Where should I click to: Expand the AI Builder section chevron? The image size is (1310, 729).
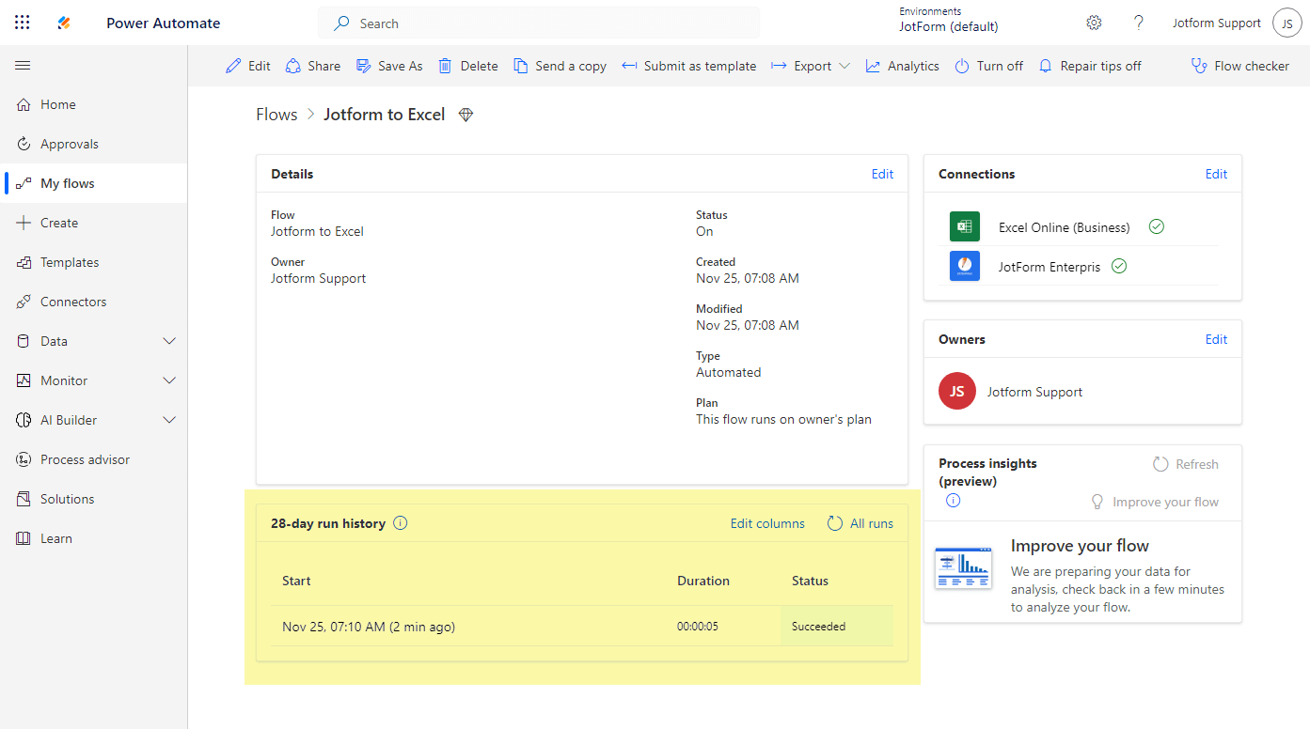pos(170,420)
